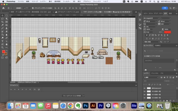Open leading 66 pt dropdown
Image resolution: width=178 pixels, height=111 pixels.
click(170, 21)
